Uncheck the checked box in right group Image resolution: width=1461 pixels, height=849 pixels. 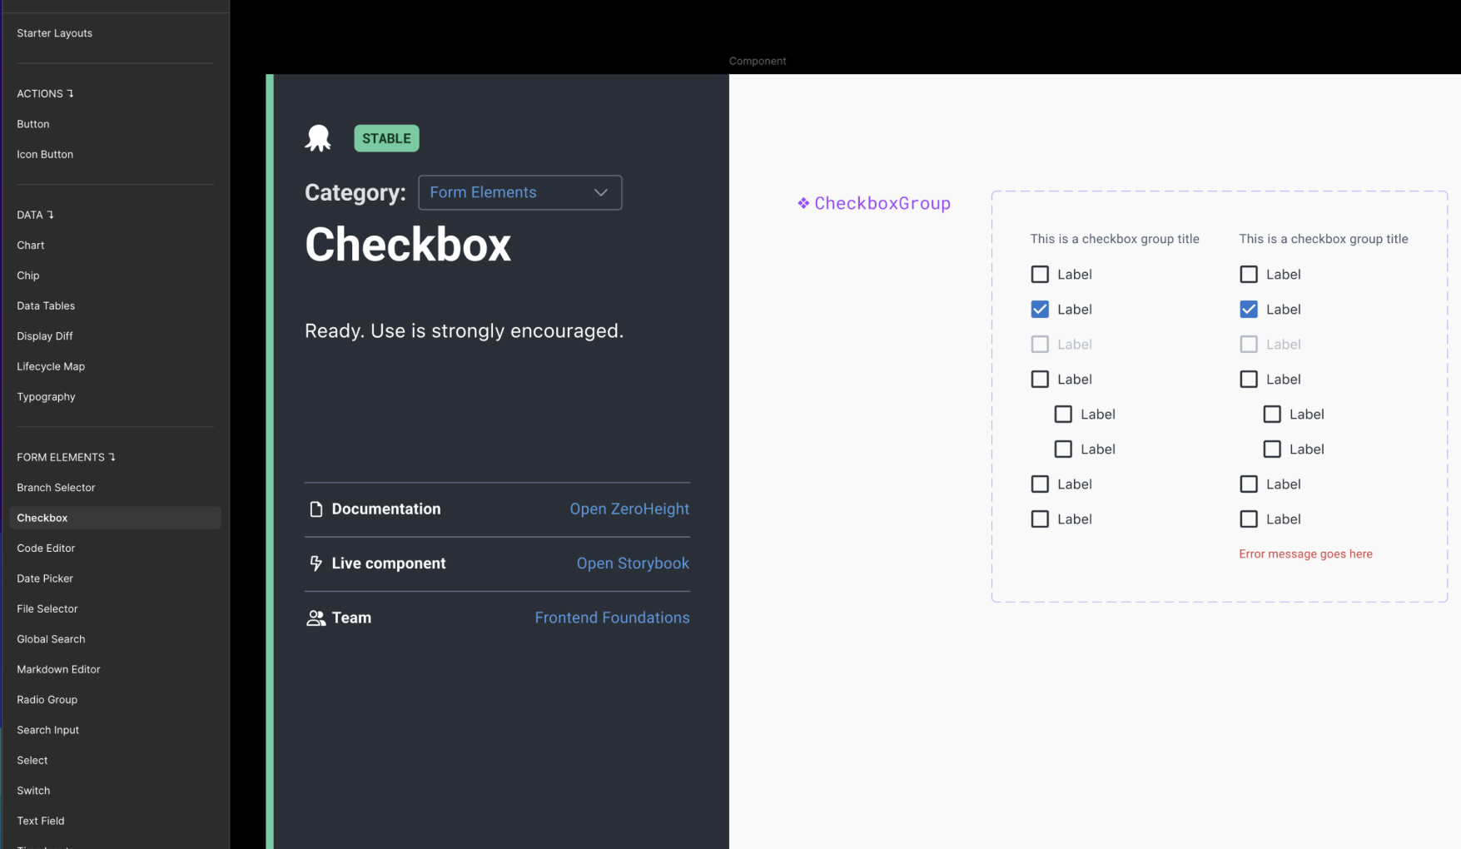[x=1249, y=309]
